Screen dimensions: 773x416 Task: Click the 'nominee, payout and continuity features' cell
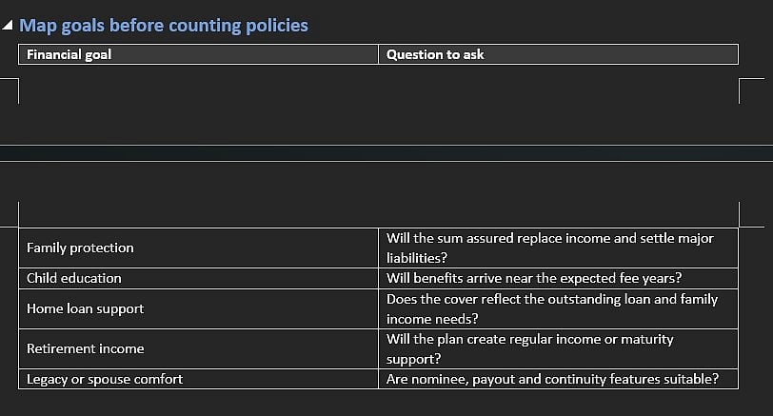[558, 379]
